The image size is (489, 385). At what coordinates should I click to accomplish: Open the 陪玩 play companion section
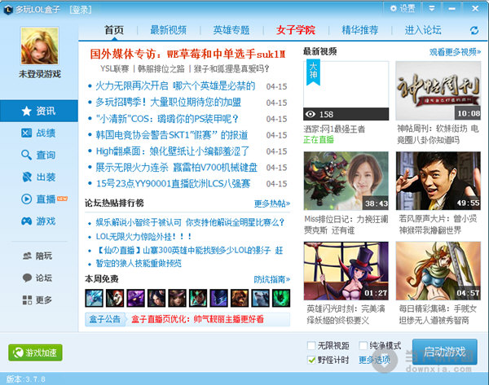[37, 256]
